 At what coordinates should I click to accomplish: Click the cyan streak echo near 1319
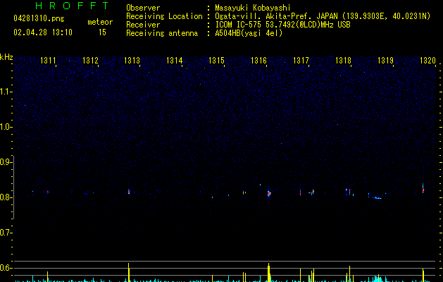point(378,198)
